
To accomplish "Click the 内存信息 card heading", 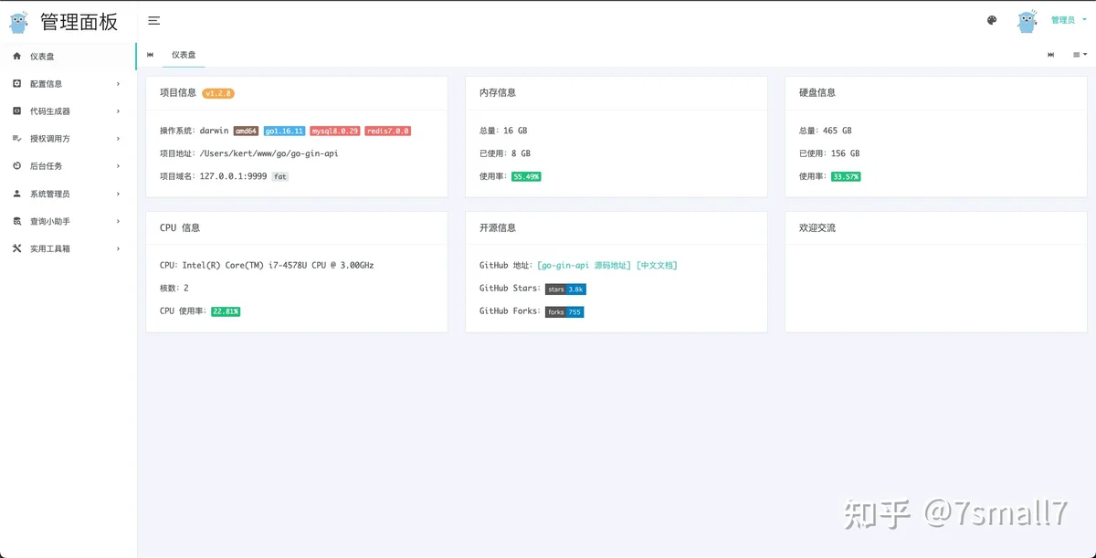I will (498, 92).
